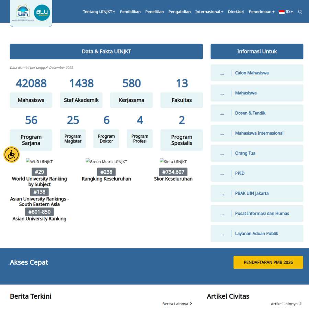Click the BLU Speed logo
Viewport: 309px width, 309px height.
(42, 13)
